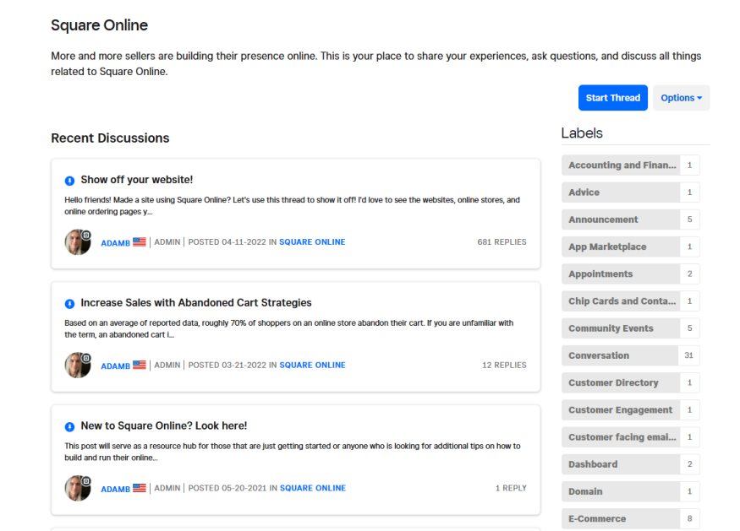
Task: Click the count 2 next to Appointments
Action: click(690, 274)
